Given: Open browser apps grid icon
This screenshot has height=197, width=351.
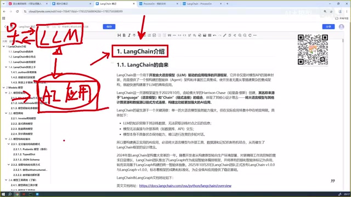Looking at the screenshot, I should point(4,18).
